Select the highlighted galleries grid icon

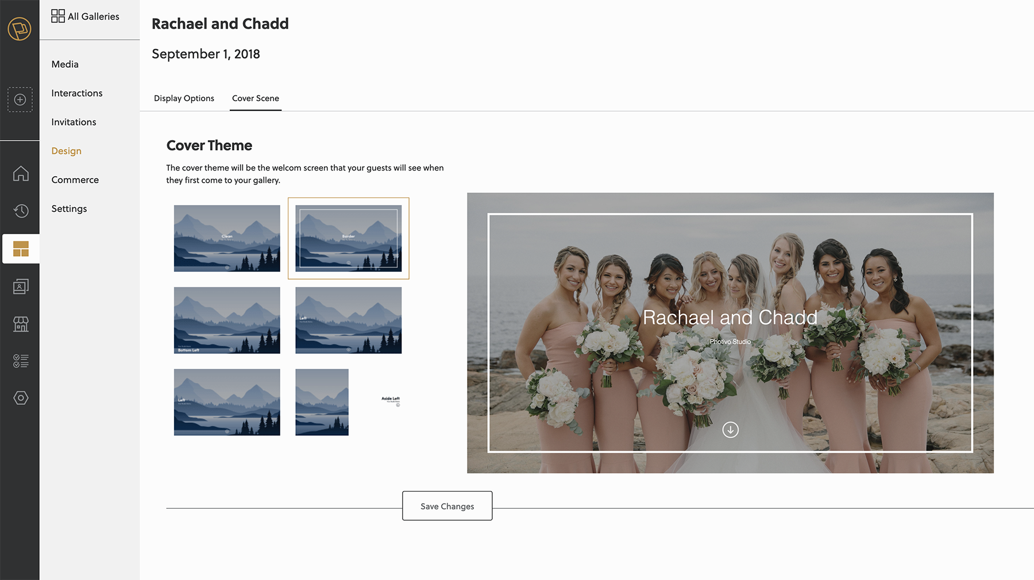click(21, 249)
